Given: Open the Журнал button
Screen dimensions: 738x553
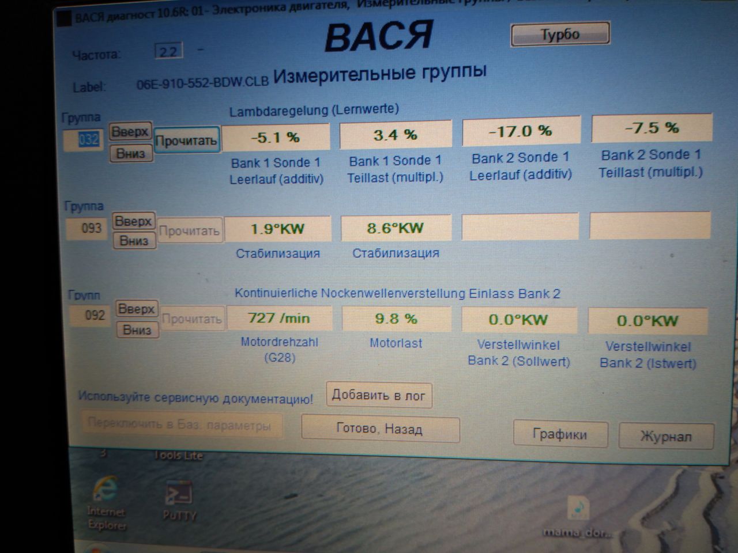Looking at the screenshot, I should [x=666, y=437].
